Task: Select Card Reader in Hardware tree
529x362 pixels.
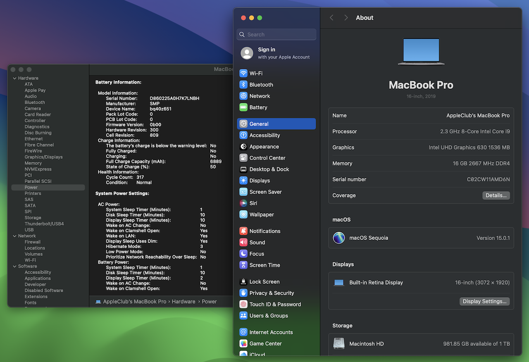Action: pos(38,115)
